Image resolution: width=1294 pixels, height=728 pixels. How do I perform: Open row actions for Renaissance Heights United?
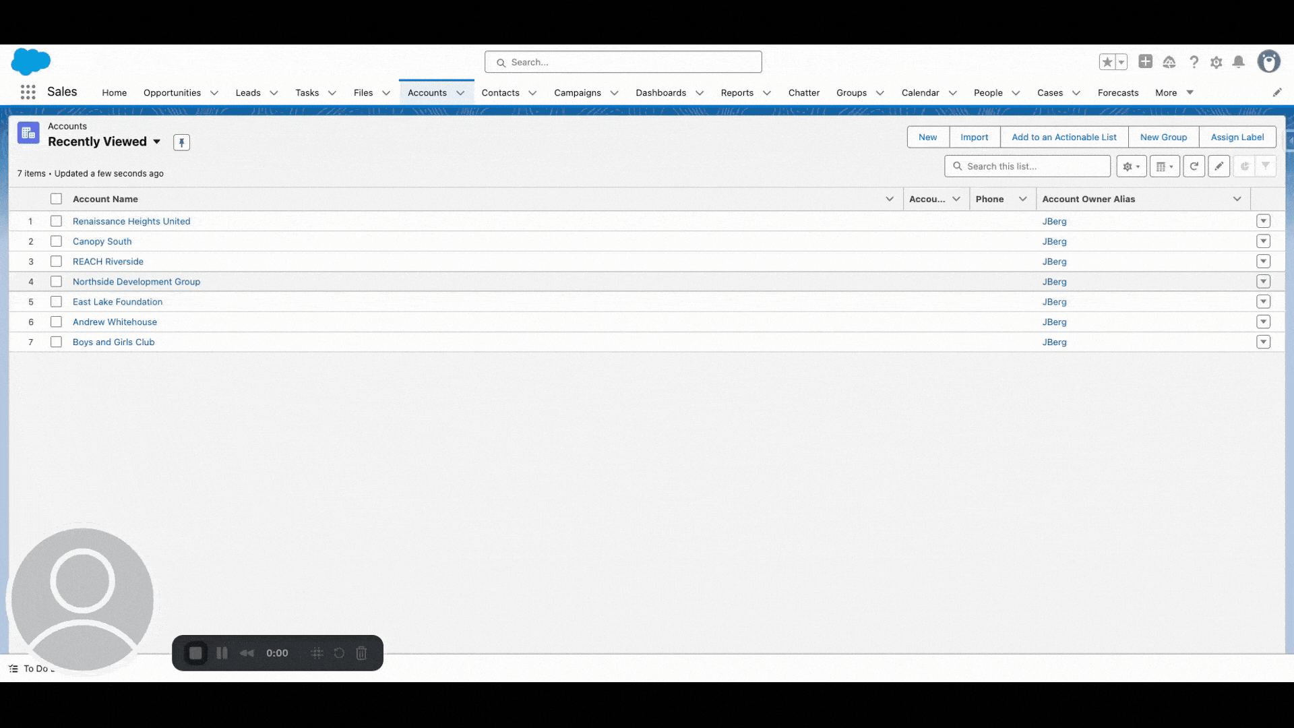pos(1263,221)
